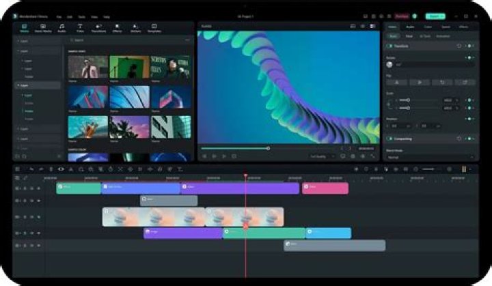Open the Titles panel
The width and height of the screenshot is (492, 286).
tap(79, 27)
